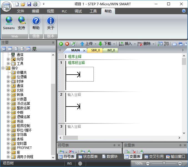The height and width of the screenshot is (167, 188).
Task: Select the INT_0 editor tab
Action: (111, 50)
